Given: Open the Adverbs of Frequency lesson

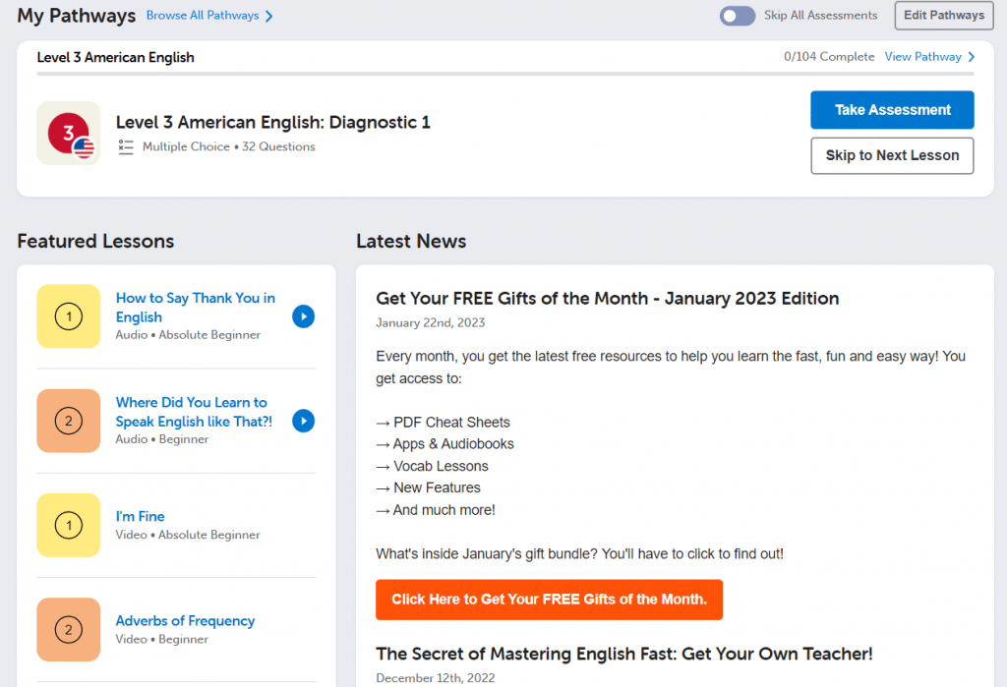Looking at the screenshot, I should [x=185, y=621].
